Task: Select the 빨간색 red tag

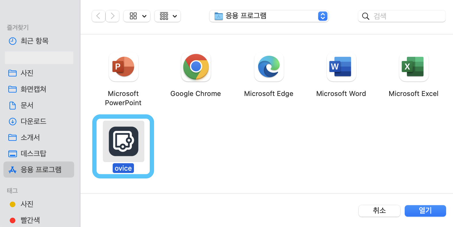Action: click(x=39, y=220)
